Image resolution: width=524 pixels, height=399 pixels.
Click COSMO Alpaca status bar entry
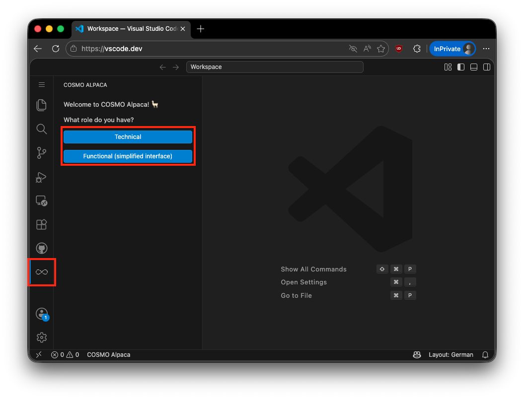coord(109,355)
